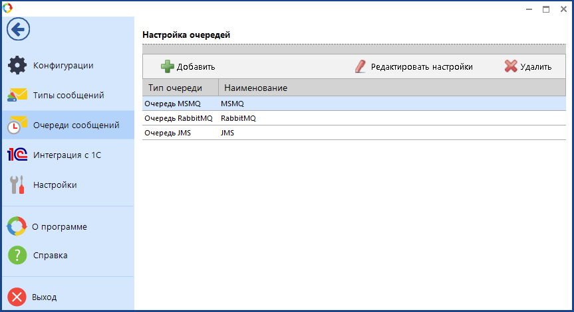
Task: Open О программе circular logo icon
Action: 17,226
